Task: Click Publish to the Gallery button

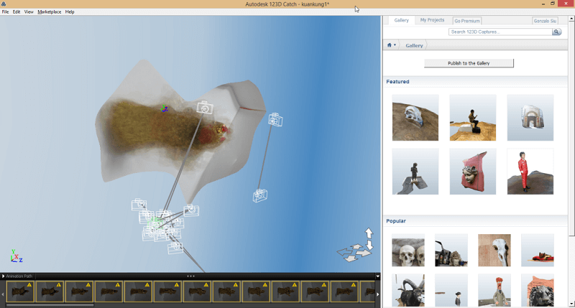Action: point(469,63)
